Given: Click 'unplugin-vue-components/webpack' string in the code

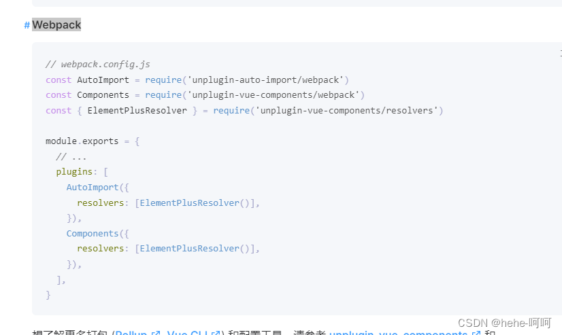Looking at the screenshot, I should (x=274, y=95).
